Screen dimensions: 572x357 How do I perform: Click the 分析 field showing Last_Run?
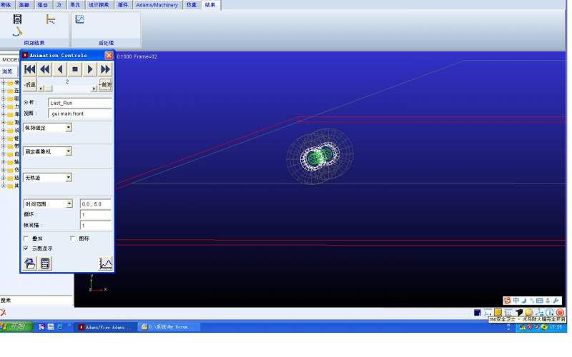coord(80,103)
